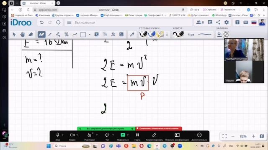The width and height of the screenshot is (268, 150).
Task: Select the no-fill option
Action: click(226, 35)
